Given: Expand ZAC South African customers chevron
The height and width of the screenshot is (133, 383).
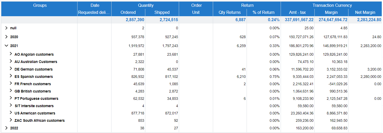Looking at the screenshot, I should [11, 120].
